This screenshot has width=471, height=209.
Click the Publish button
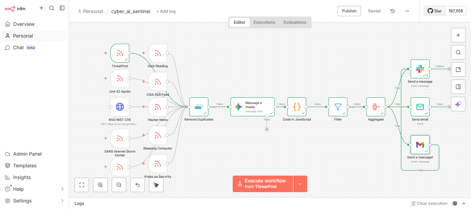pyautogui.click(x=349, y=11)
